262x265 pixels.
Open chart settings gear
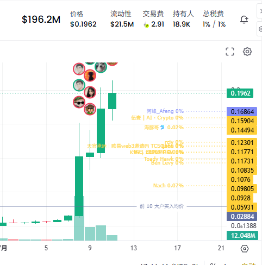pos(247,52)
